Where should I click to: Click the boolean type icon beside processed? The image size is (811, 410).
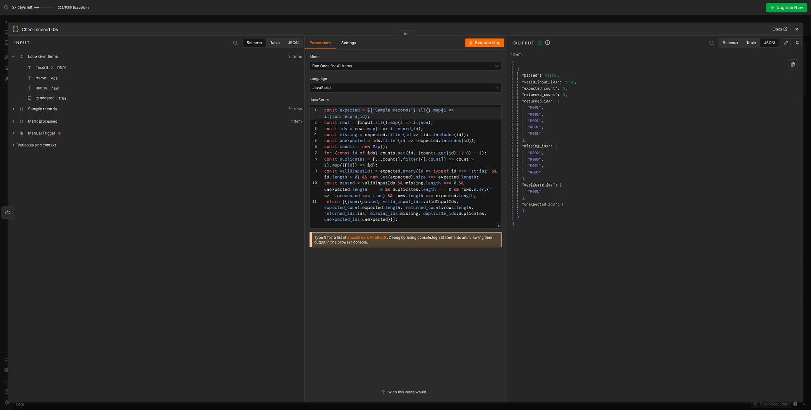click(29, 98)
